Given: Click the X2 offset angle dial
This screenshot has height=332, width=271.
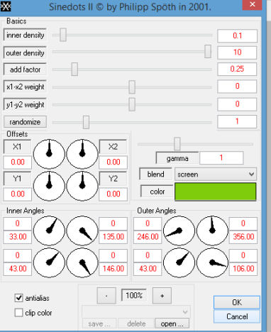Looking at the screenshot, I should [82, 154].
